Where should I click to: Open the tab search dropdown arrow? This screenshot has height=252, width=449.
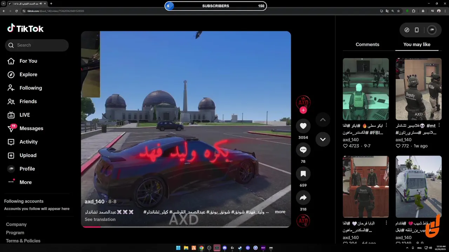(3, 3)
